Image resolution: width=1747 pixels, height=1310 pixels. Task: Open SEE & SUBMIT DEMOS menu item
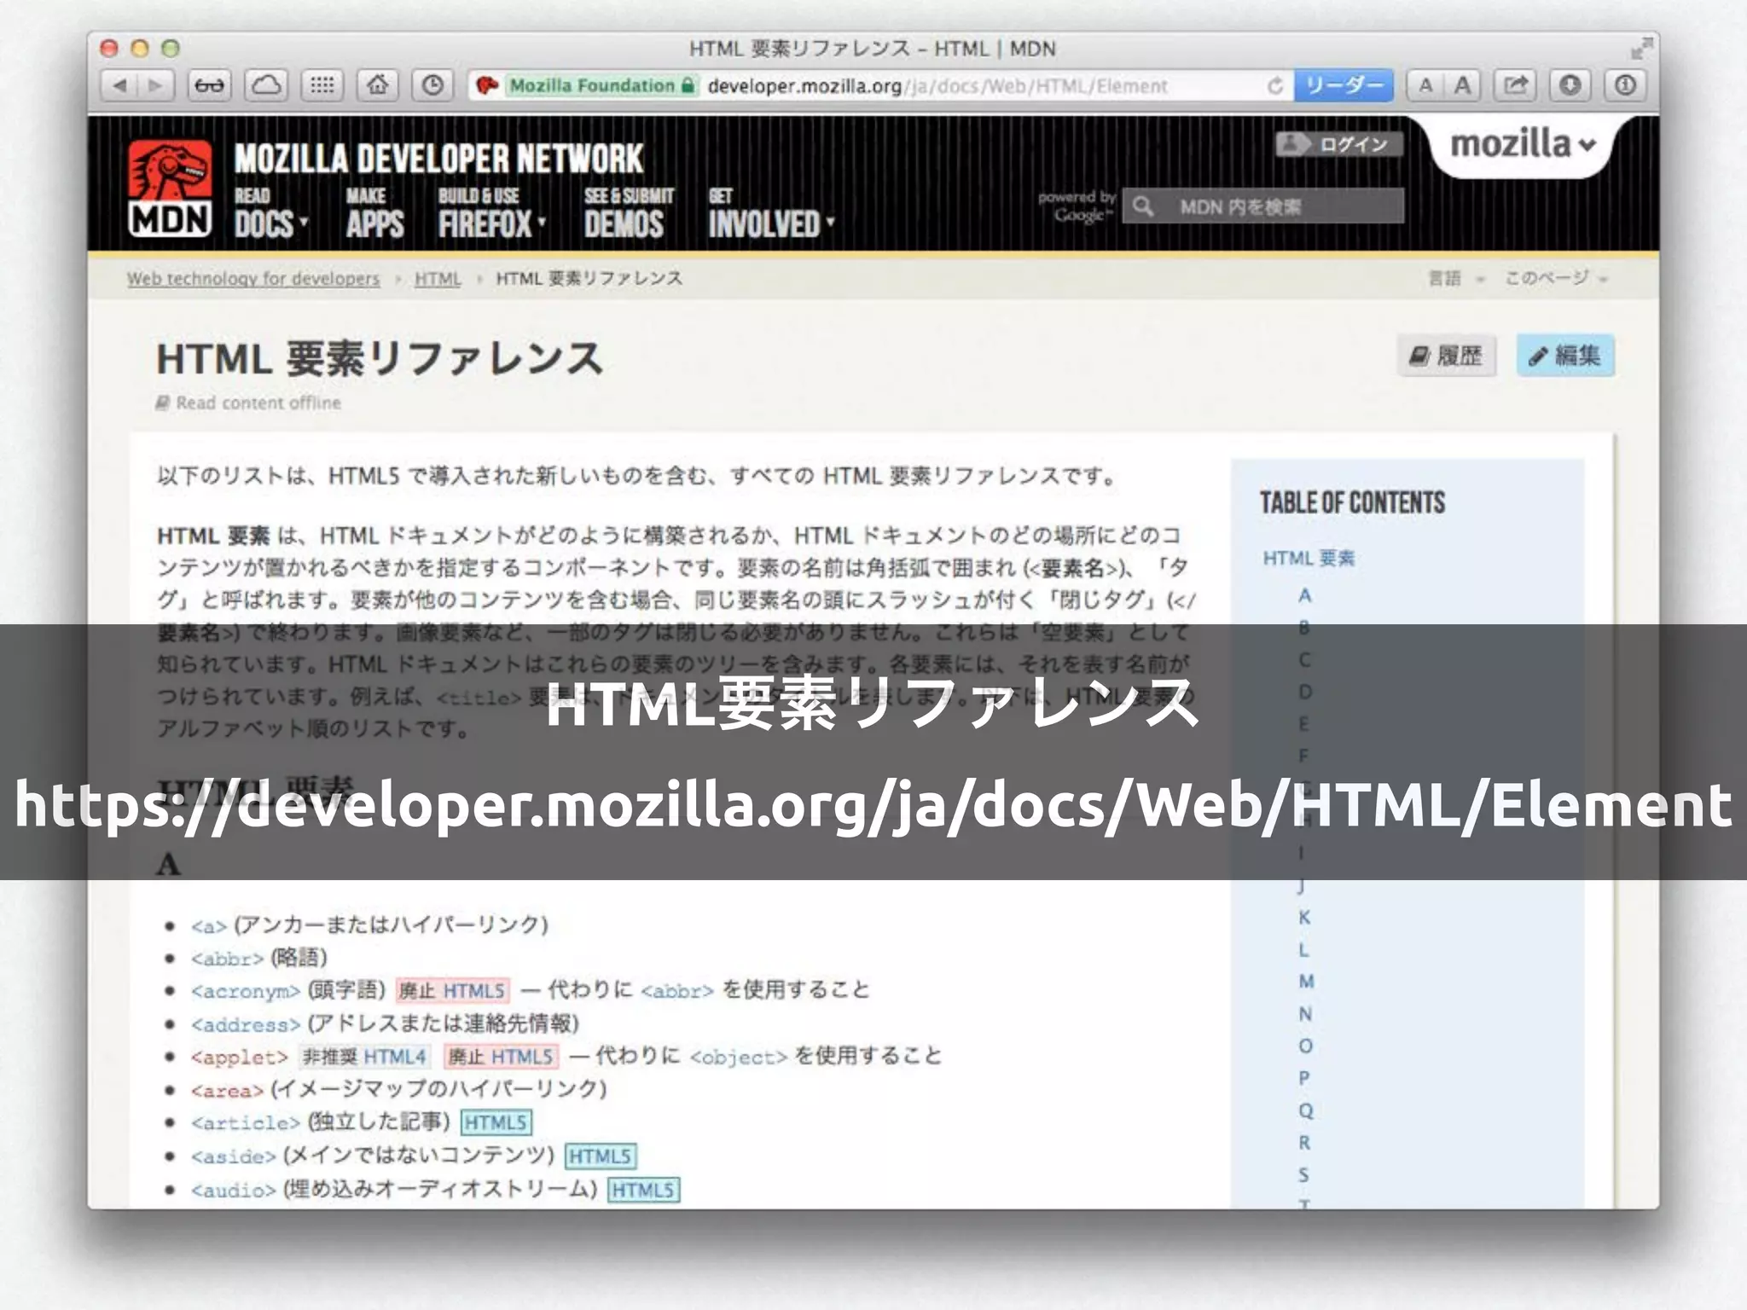[629, 213]
